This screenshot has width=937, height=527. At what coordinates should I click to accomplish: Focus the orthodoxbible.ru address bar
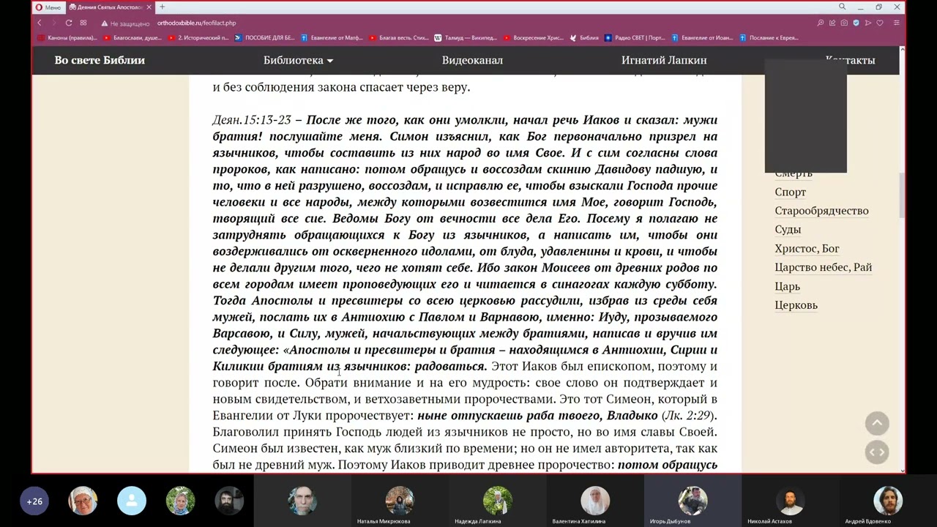click(x=197, y=23)
